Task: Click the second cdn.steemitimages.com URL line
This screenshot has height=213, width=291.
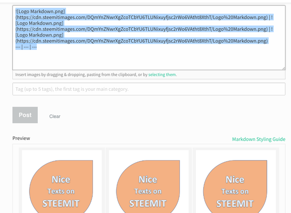Action: click(141, 29)
